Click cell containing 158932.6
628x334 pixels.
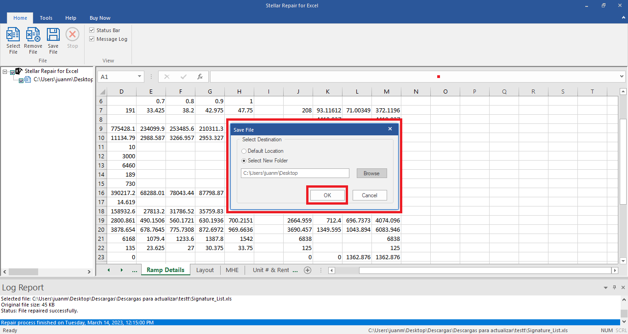[121, 211]
